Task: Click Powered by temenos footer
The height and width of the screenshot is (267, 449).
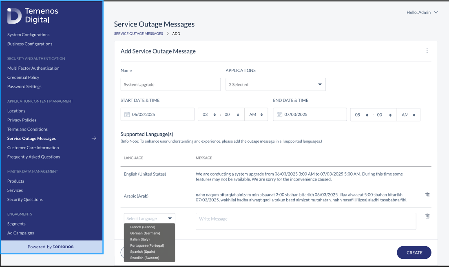Action: 51,247
